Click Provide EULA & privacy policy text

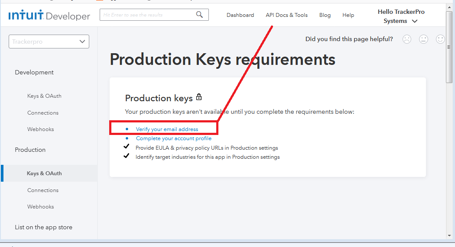point(207,148)
